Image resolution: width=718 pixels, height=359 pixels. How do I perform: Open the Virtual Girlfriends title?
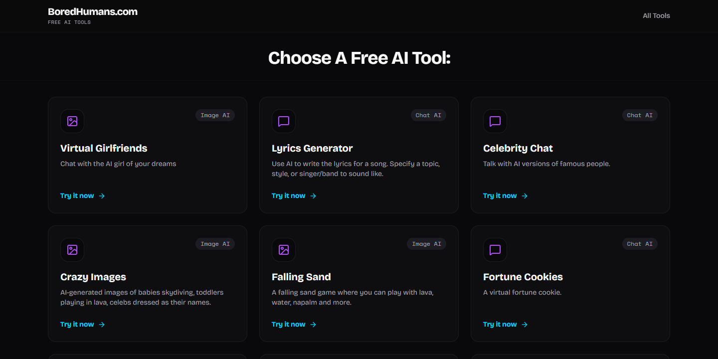104,148
